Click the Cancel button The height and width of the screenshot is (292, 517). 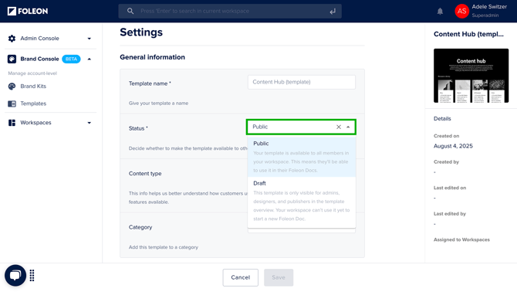point(240,277)
